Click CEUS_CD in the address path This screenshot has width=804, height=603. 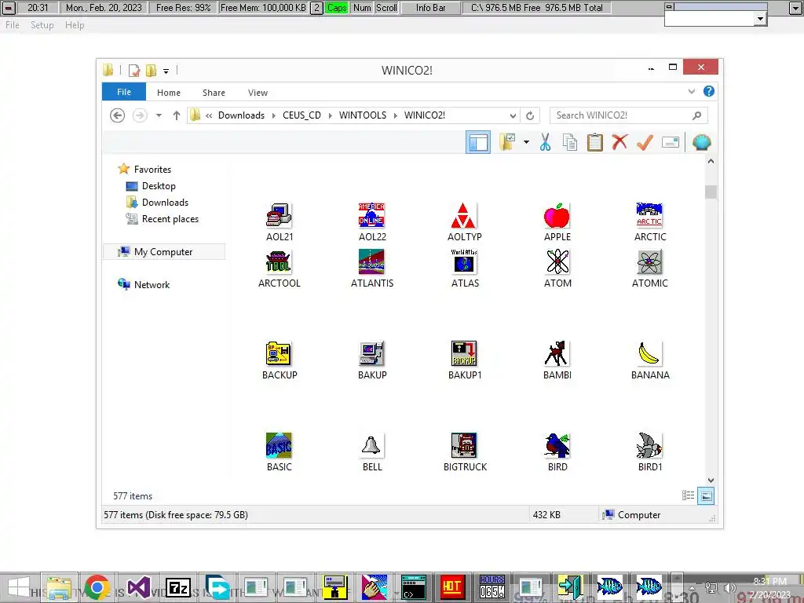click(x=301, y=115)
